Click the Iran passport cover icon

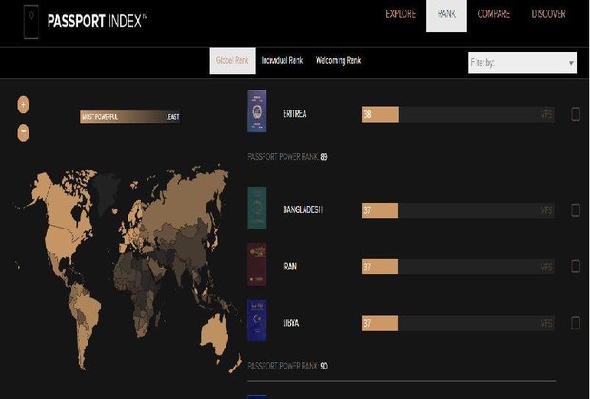tap(257, 266)
